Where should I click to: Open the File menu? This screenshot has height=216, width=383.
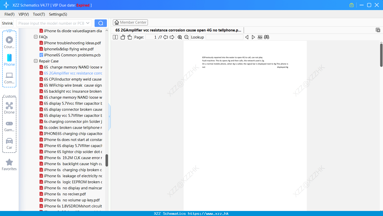click(x=10, y=14)
